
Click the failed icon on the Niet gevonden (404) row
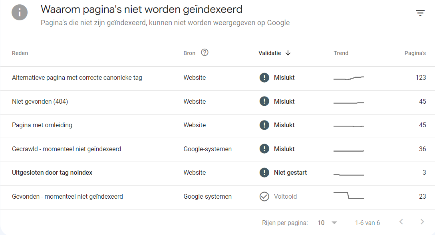pyautogui.click(x=264, y=101)
